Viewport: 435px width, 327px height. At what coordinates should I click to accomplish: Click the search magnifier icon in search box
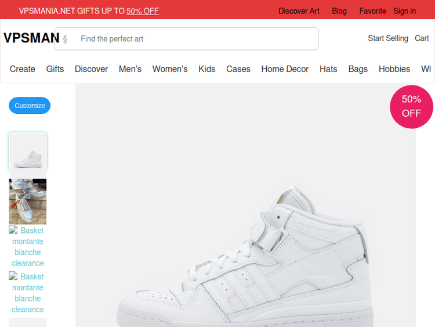(65, 39)
